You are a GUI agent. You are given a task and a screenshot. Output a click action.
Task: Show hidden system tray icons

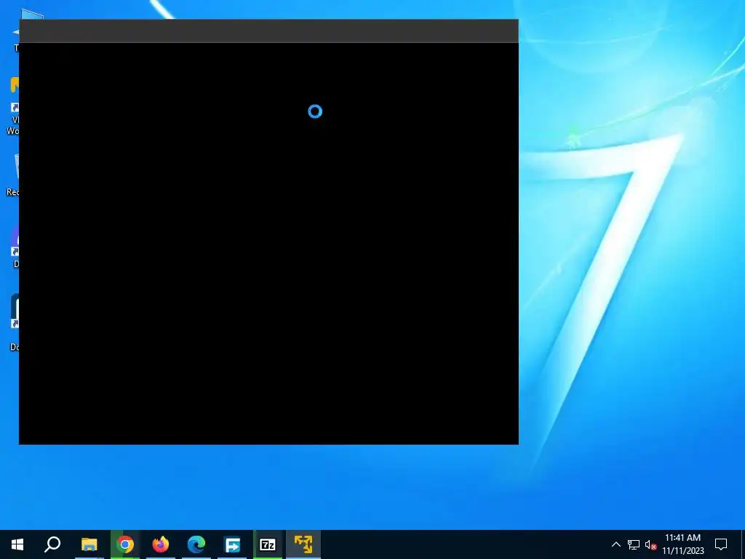[615, 544]
